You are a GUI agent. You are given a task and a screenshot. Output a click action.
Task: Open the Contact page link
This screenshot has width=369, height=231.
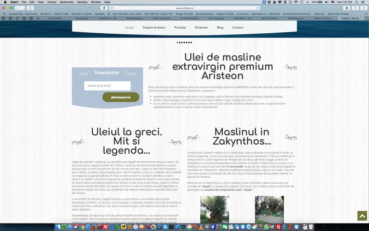click(x=238, y=28)
